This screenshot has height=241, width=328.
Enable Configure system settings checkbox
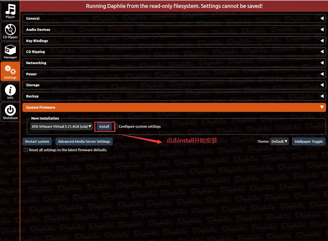116,126
